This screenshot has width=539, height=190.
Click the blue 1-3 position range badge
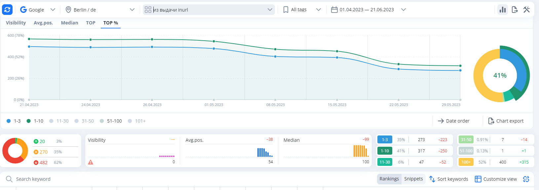[x=385, y=140]
